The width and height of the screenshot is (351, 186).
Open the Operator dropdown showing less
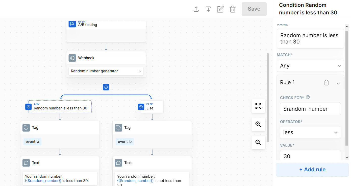310,133
